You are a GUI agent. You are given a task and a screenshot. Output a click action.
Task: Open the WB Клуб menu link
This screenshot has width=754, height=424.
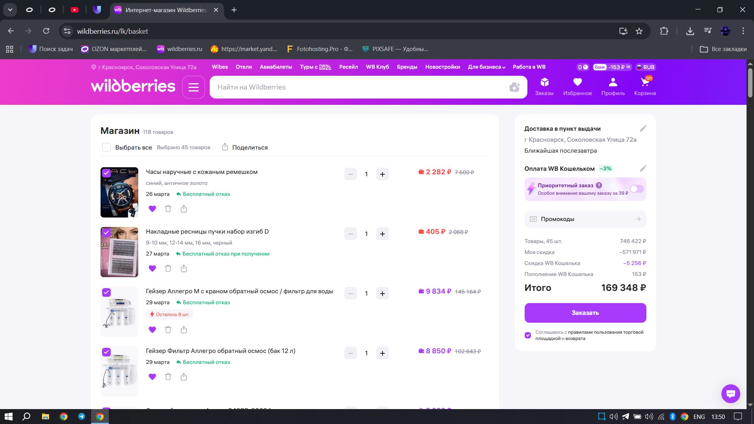pos(377,67)
